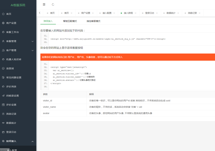Close the 登录日志 tab

(x=157, y=13)
